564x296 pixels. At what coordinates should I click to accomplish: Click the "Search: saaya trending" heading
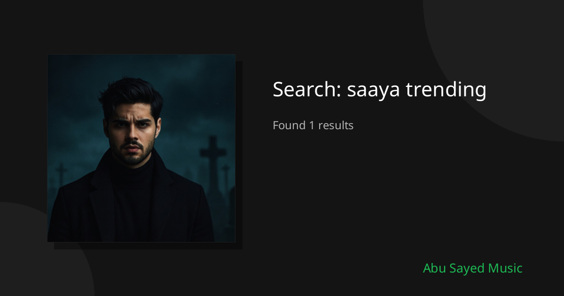pos(379,89)
